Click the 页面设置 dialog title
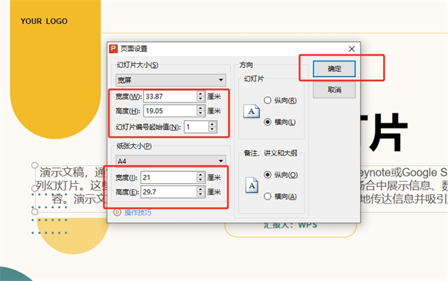This screenshot has height=281, width=448. click(x=134, y=49)
